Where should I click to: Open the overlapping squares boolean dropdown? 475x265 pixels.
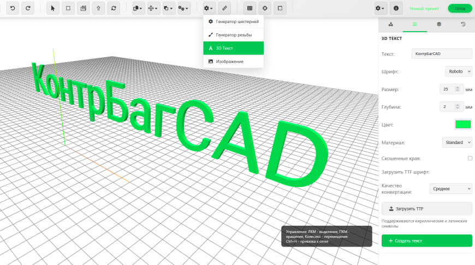pos(169,8)
